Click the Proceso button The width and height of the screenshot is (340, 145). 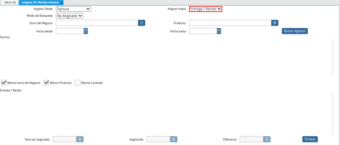click(x=310, y=139)
